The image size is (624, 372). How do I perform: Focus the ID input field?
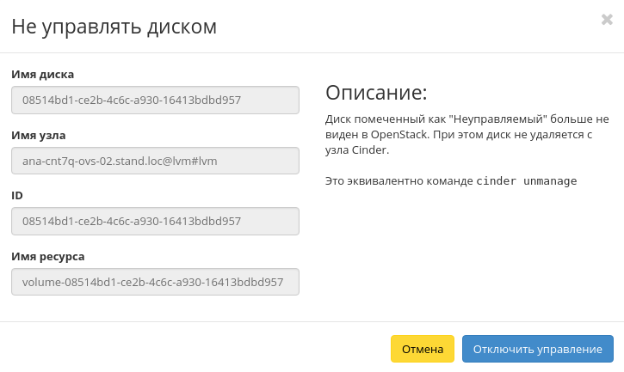coord(155,221)
